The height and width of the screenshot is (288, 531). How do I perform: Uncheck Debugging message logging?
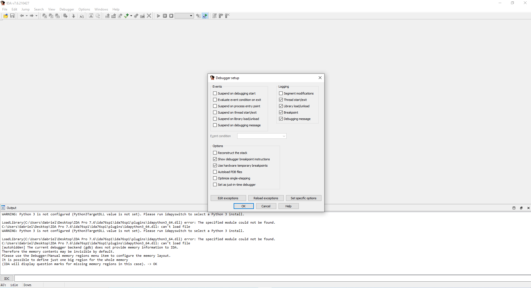click(281, 119)
